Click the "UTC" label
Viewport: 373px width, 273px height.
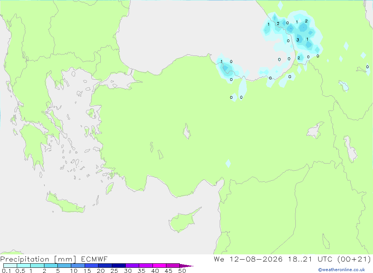pyautogui.click(x=325, y=259)
